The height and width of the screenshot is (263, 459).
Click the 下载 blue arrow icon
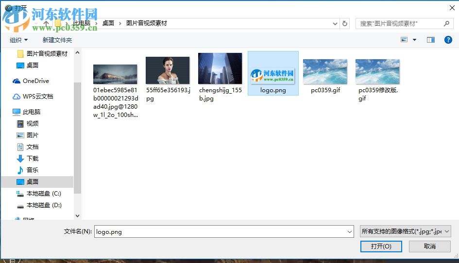(20, 159)
